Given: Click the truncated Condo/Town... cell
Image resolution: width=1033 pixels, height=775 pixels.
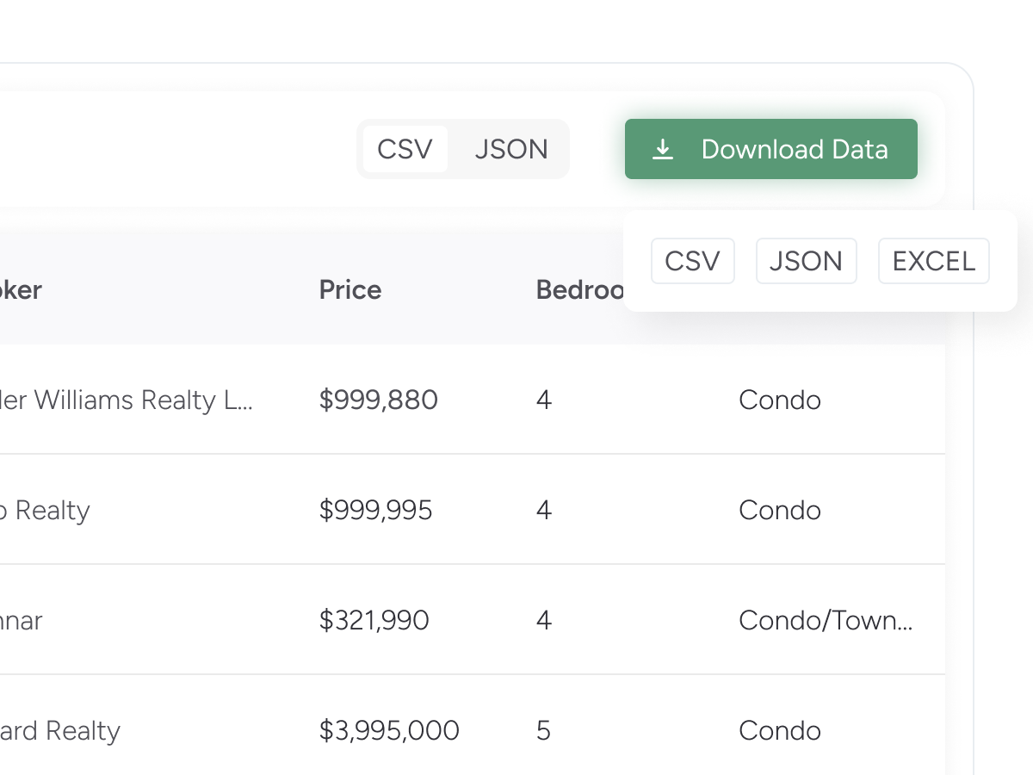Looking at the screenshot, I should pos(825,621).
